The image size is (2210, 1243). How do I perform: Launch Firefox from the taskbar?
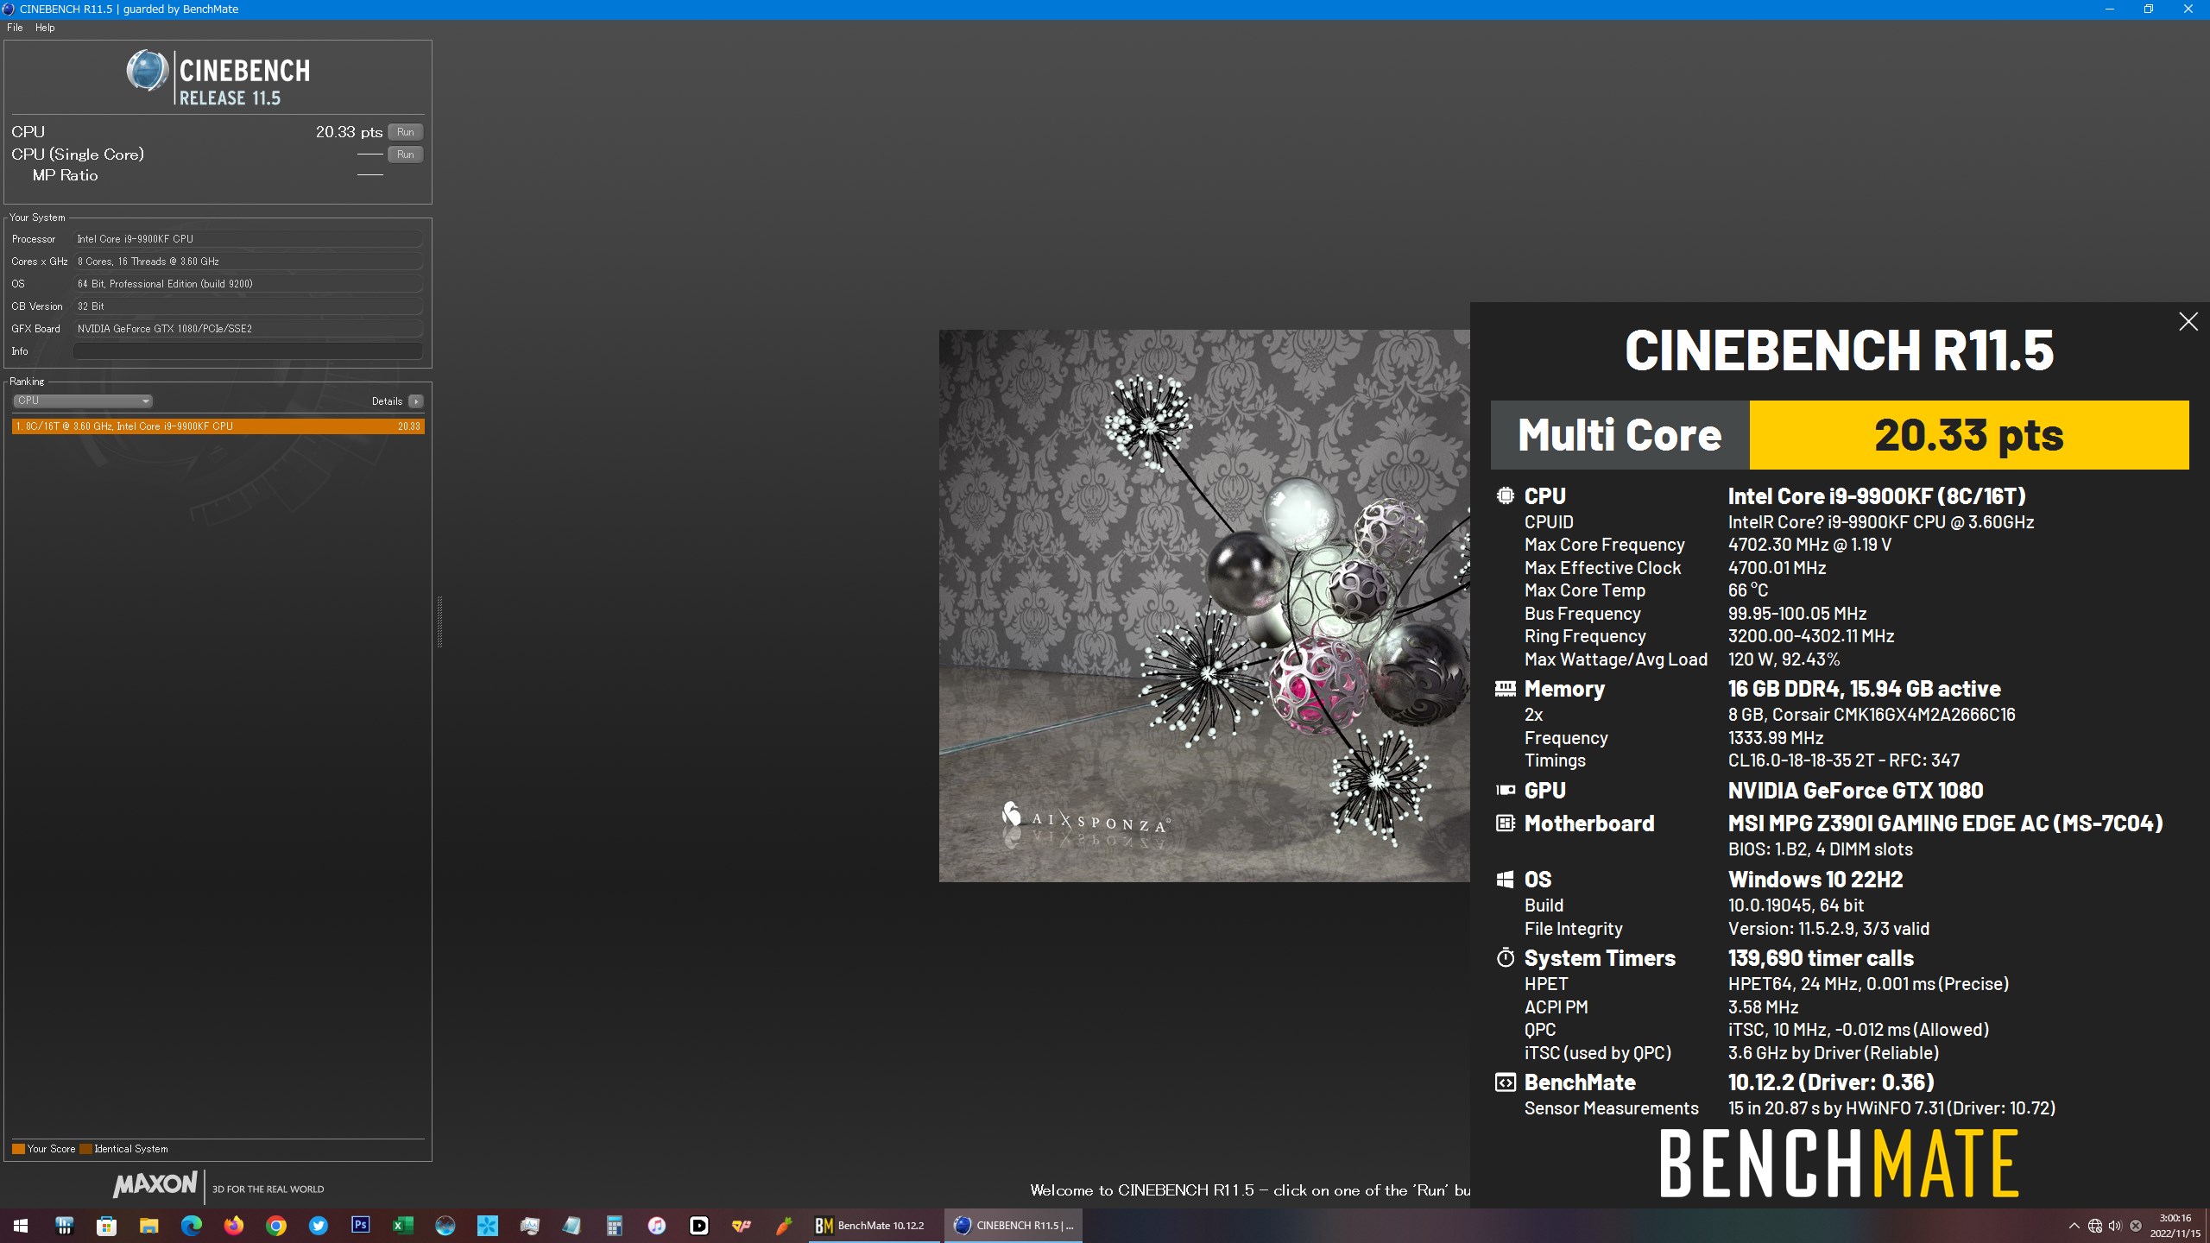click(233, 1226)
